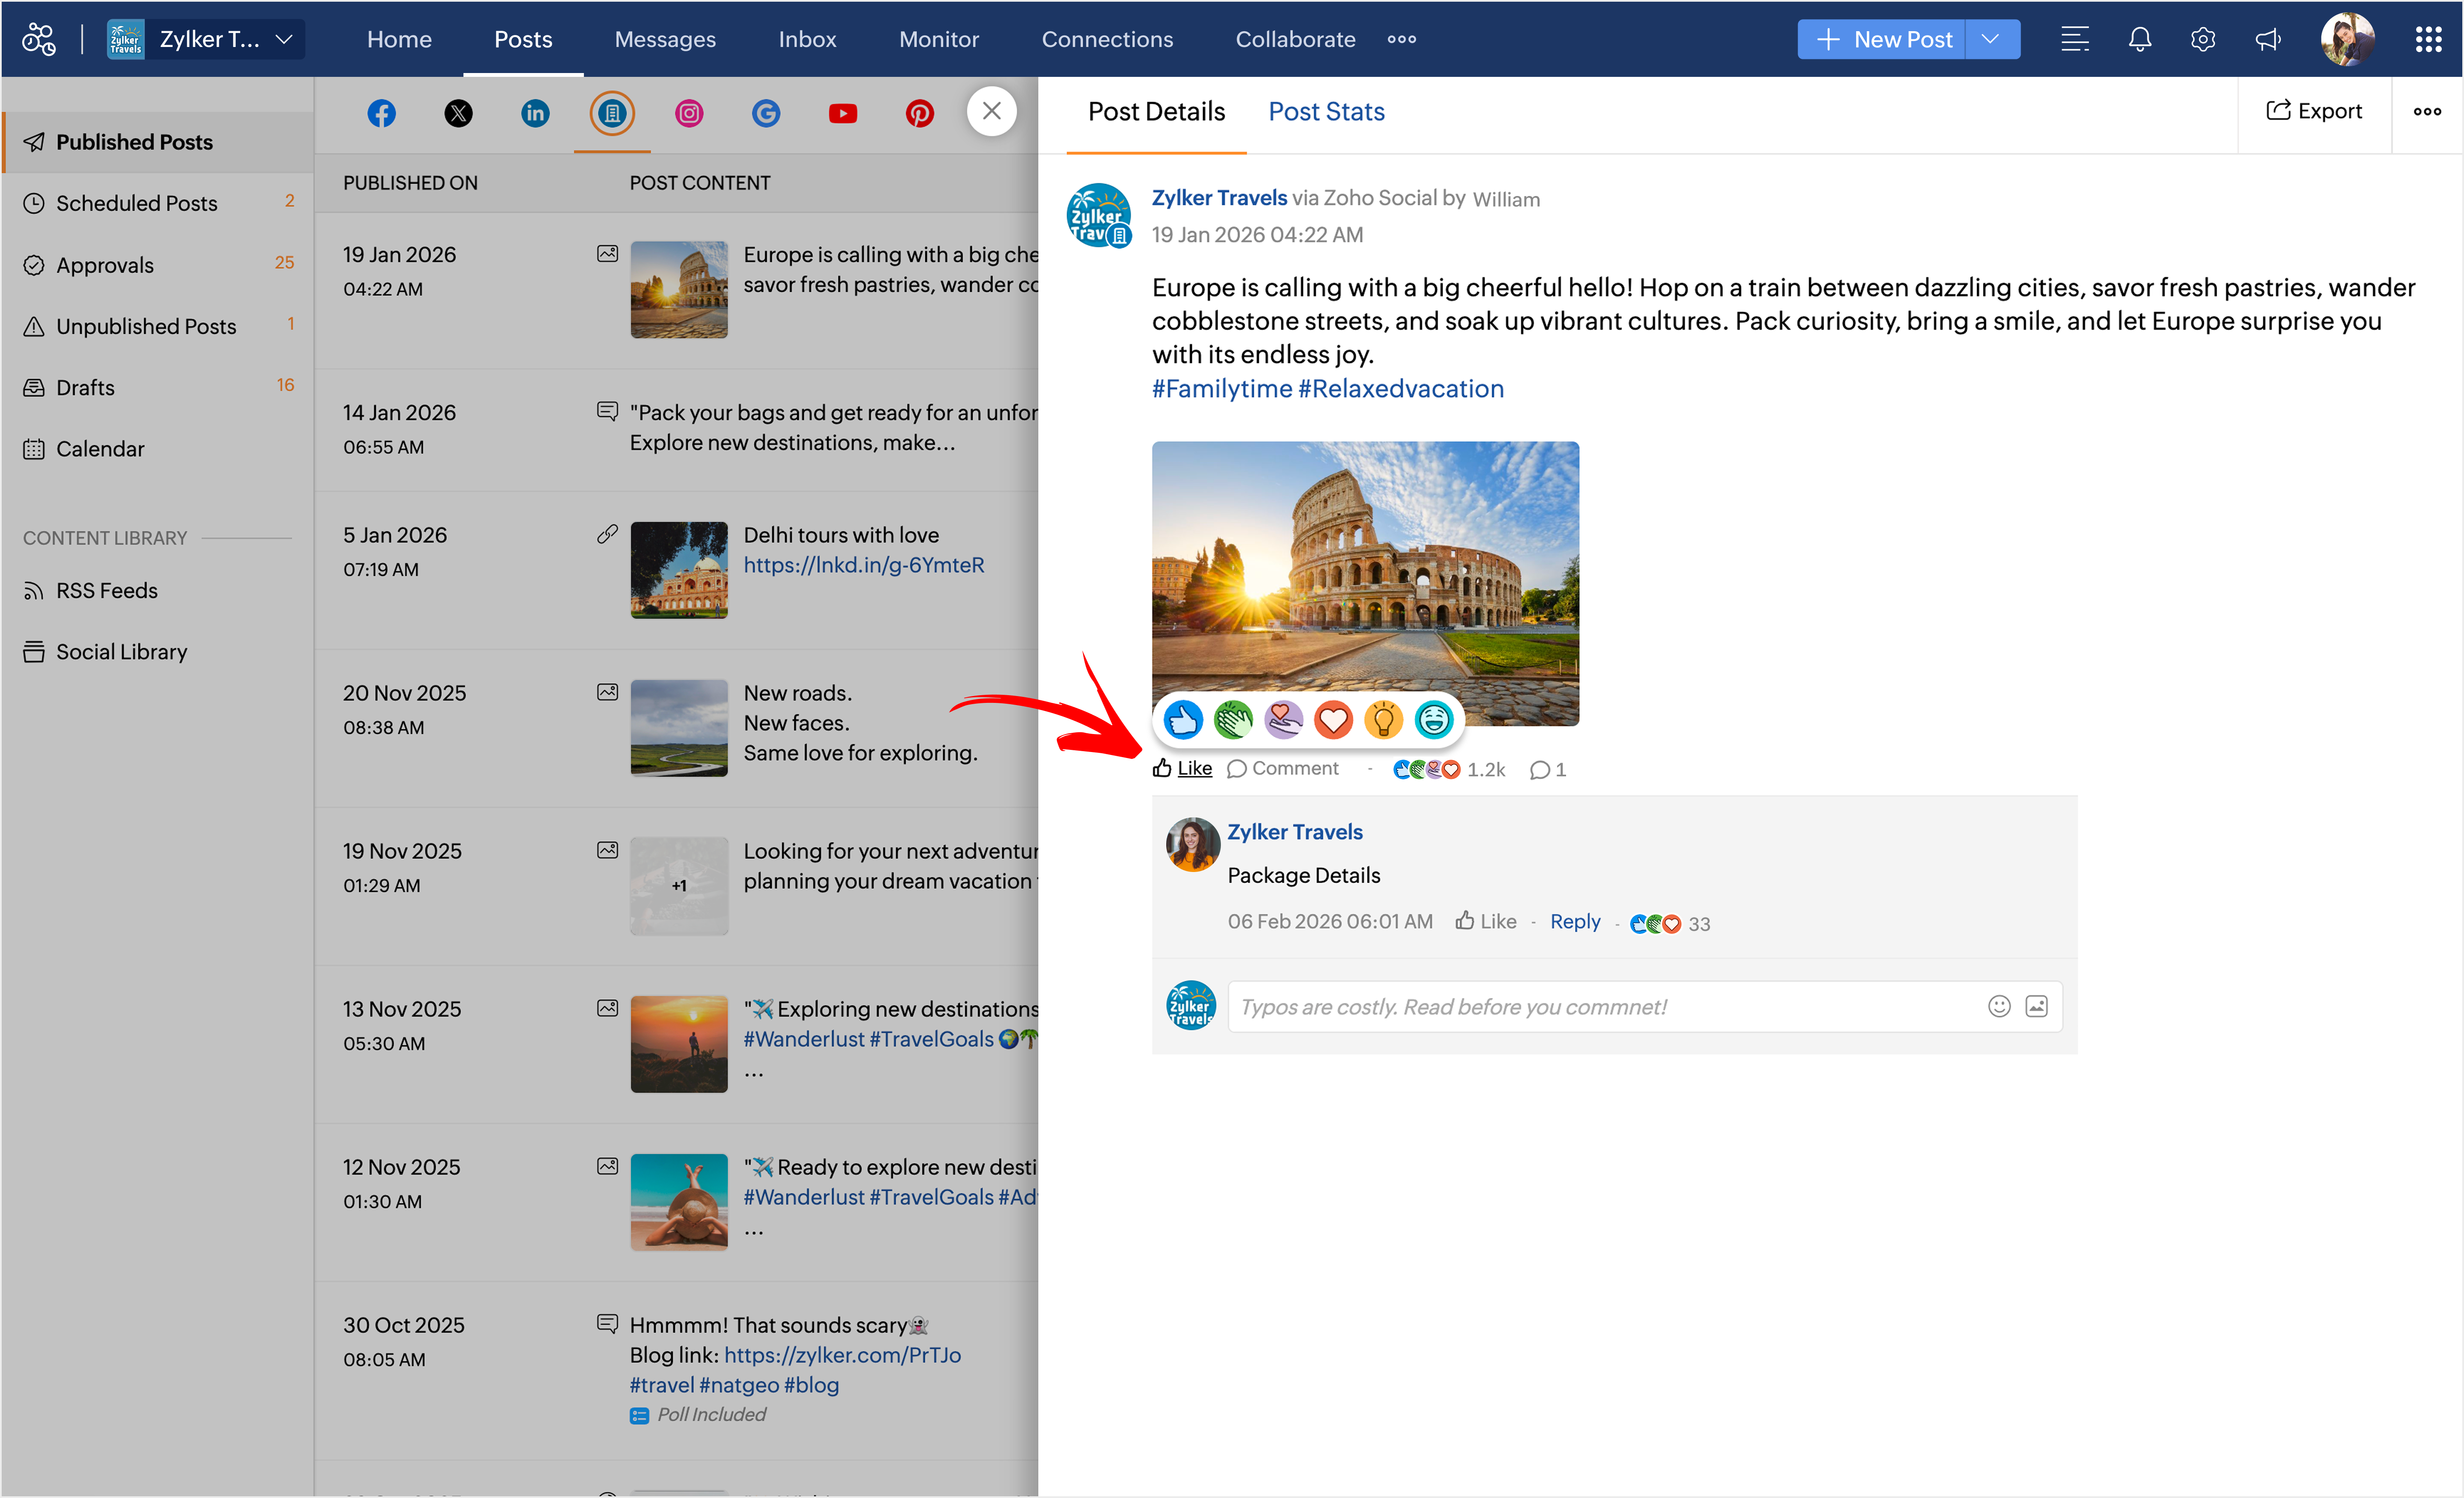Expand the navbar more-items ellipsis
Screen dimensions: 2464x1498
pos(1401,39)
